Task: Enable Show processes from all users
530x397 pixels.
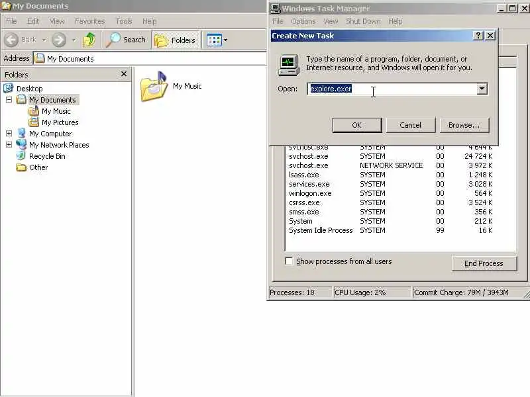Action: tap(289, 261)
